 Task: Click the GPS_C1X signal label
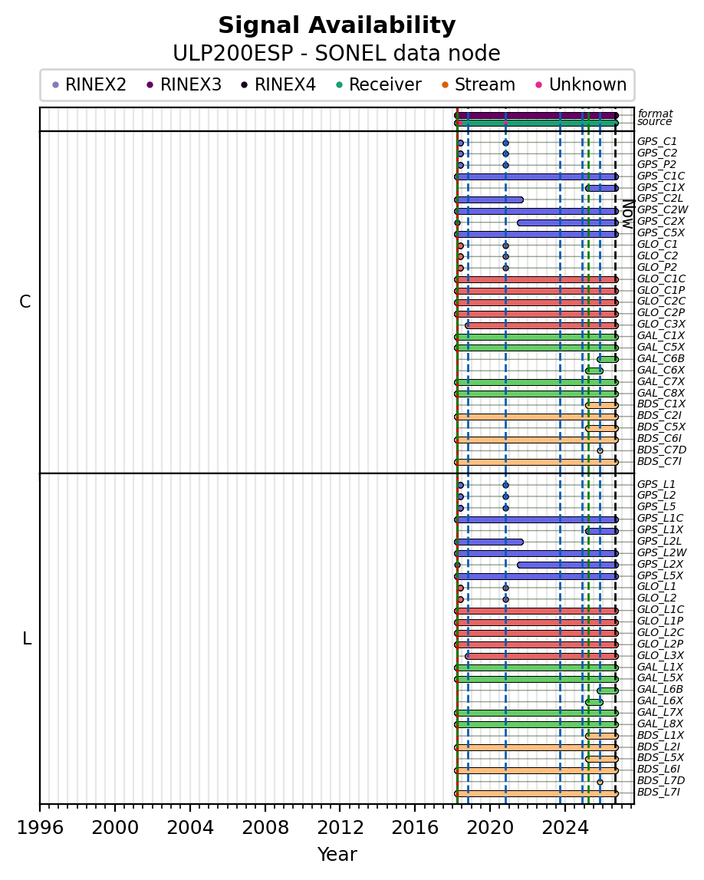661,187
